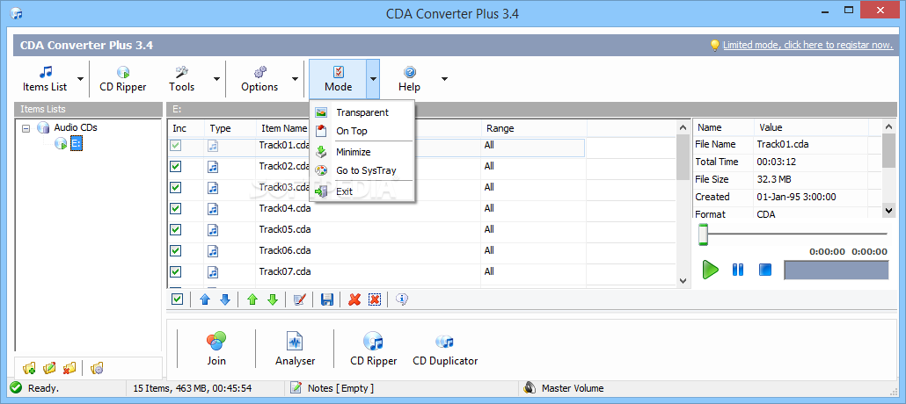The image size is (906, 404).
Task: Play the selected track
Action: 710,270
